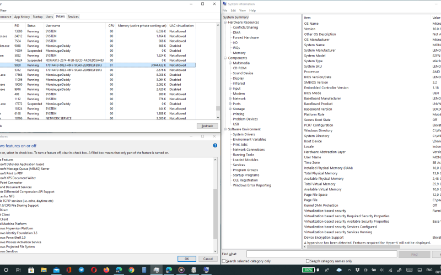This screenshot has width=441, height=275.
Task: Select the process row with PID 9820
Action: [98, 65]
